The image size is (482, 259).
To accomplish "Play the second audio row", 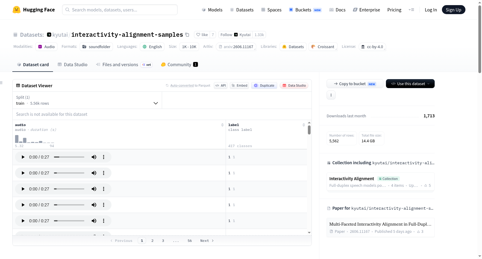I will [23, 173].
